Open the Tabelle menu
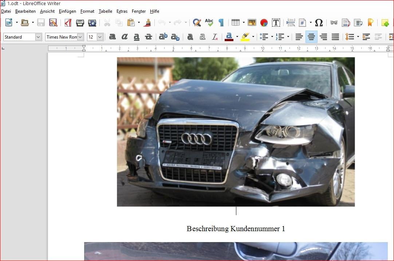This screenshot has width=394, height=261. click(105, 11)
